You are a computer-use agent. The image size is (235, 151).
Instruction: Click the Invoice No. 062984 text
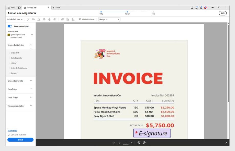pos(163,95)
